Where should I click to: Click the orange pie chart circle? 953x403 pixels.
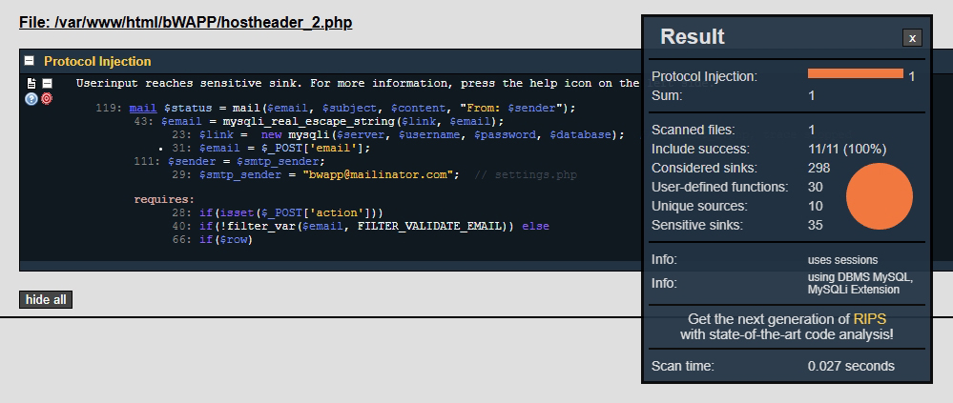879,196
